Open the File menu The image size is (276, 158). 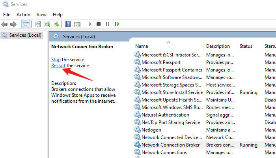click(x=7, y=15)
